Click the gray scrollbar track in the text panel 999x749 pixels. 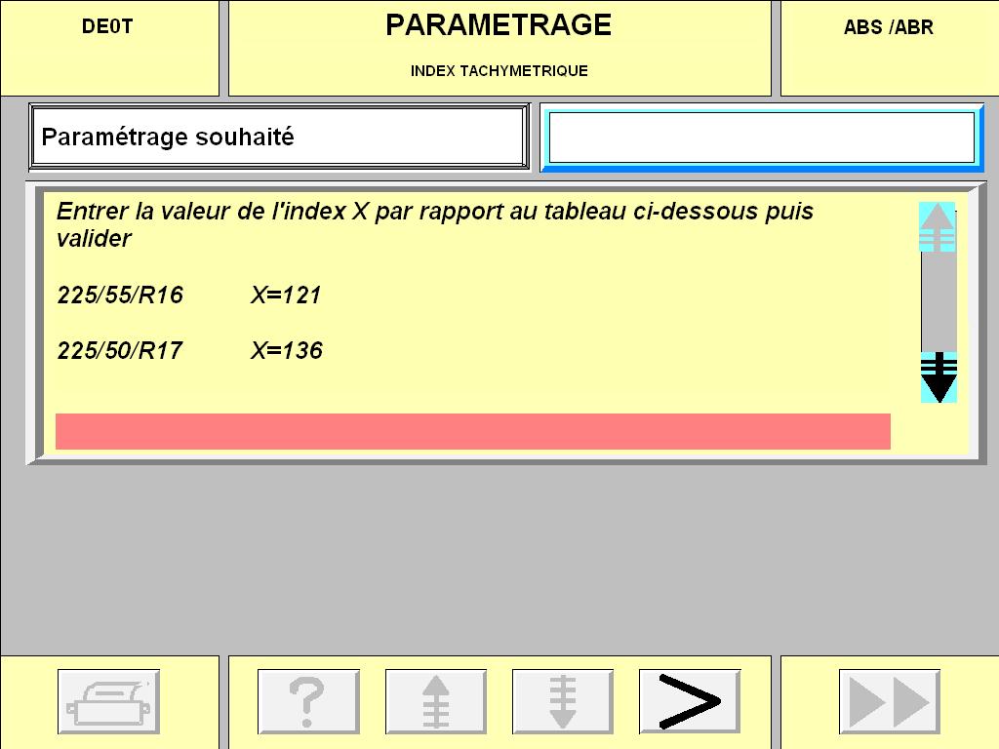click(938, 302)
